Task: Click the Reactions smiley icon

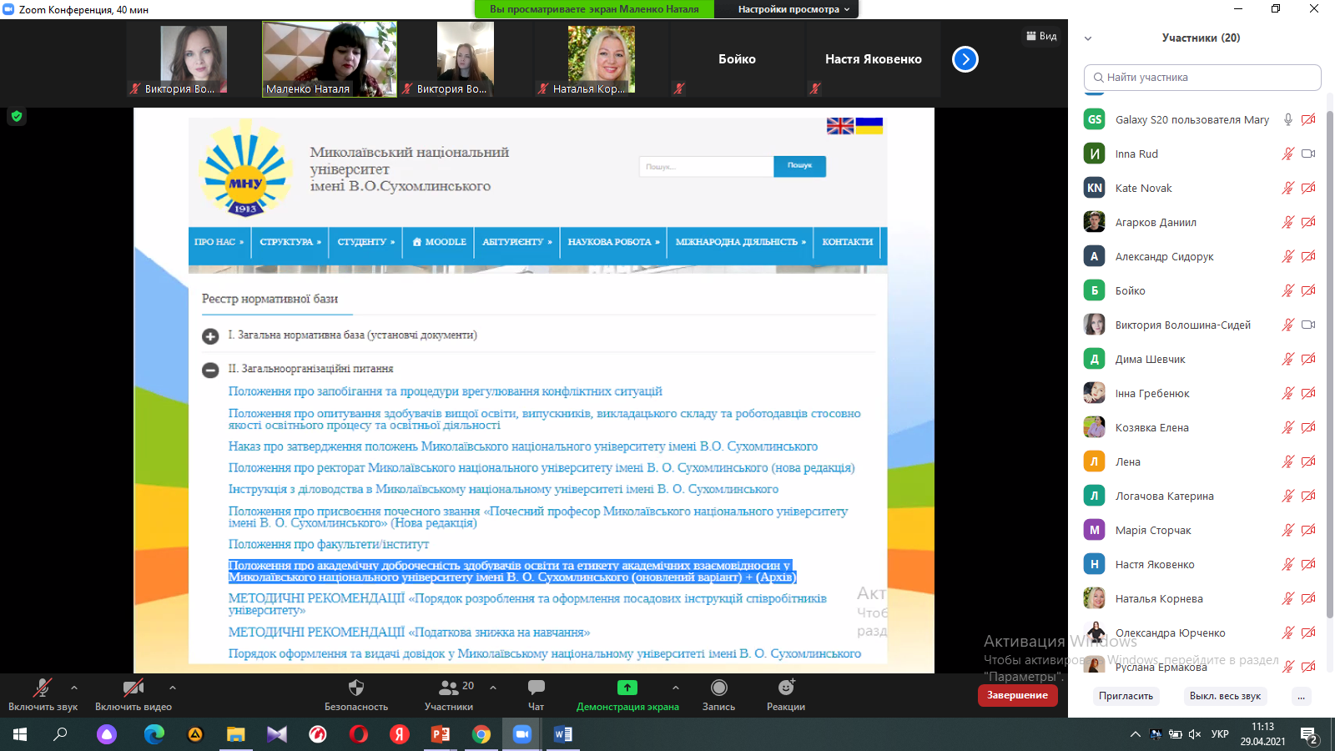Action: (x=785, y=688)
